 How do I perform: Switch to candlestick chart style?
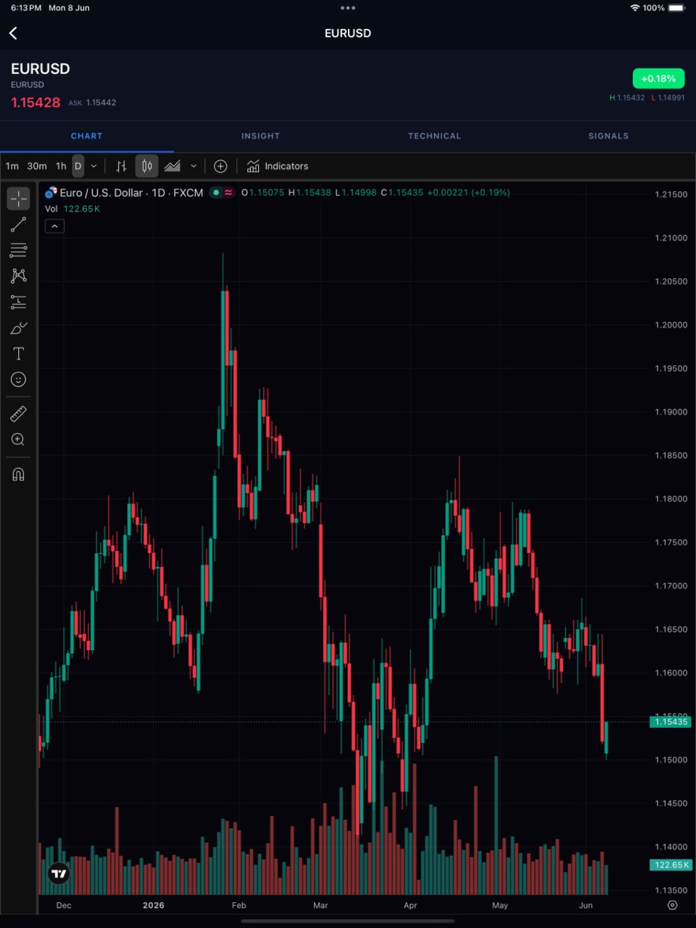tap(147, 166)
